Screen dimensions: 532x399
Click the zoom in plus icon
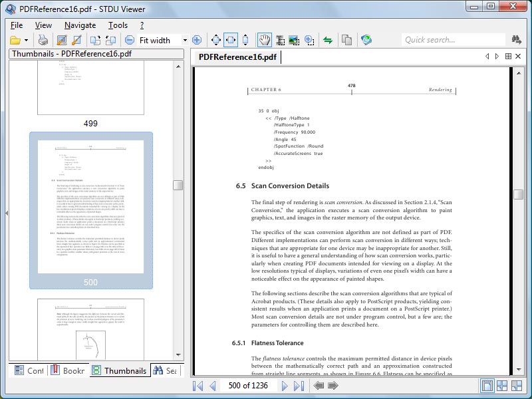point(197,40)
